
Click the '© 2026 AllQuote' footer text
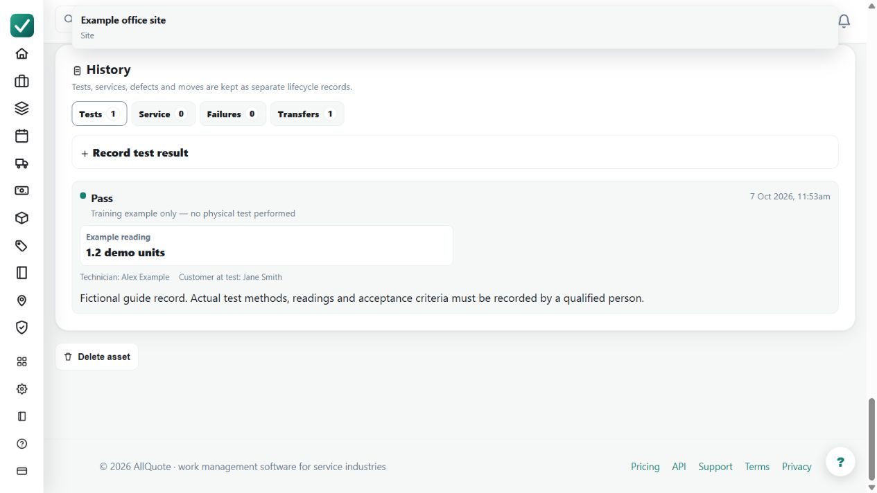(243, 467)
